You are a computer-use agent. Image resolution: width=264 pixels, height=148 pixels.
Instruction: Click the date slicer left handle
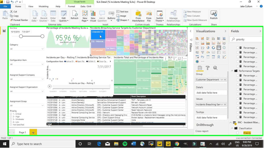(x=21, y=36)
